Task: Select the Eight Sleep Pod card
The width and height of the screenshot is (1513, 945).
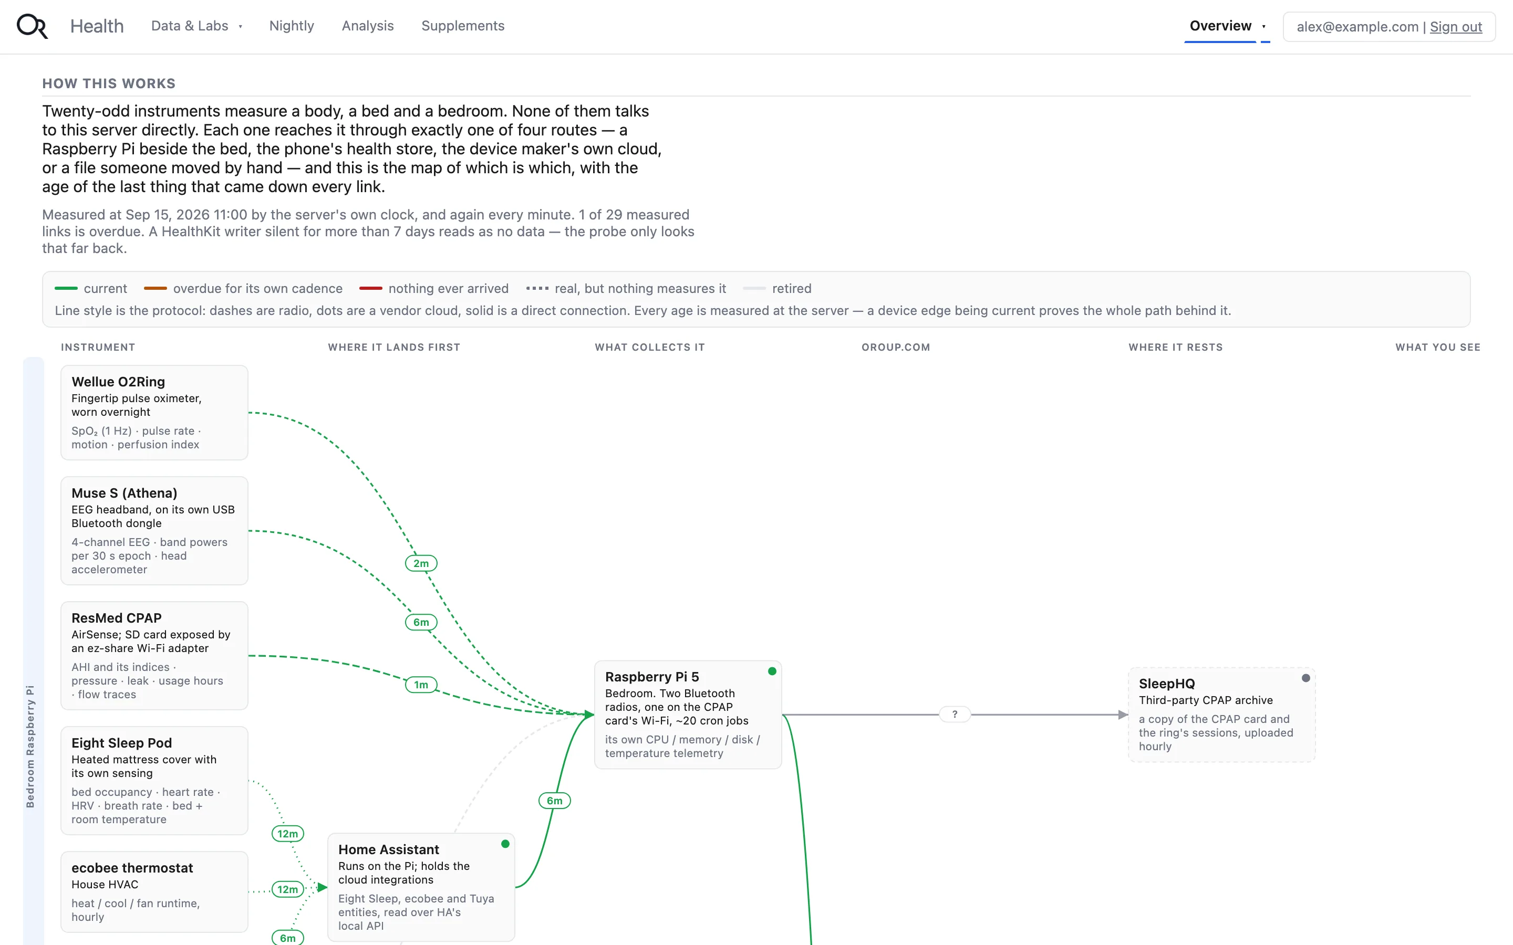Action: [154, 781]
